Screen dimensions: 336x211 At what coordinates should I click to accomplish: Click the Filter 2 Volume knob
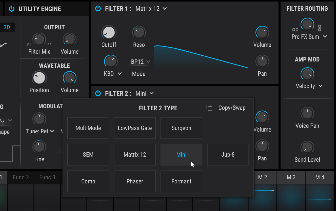pyautogui.click(x=262, y=117)
